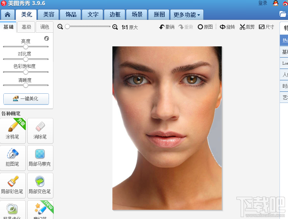Open the 抠图笔 cutout pen tool
Screen dimensions: 288x219
pyautogui.click(x=13, y=158)
